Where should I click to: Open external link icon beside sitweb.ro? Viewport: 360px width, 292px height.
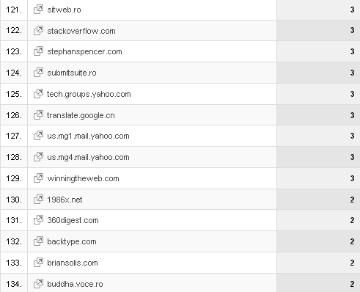(x=38, y=10)
